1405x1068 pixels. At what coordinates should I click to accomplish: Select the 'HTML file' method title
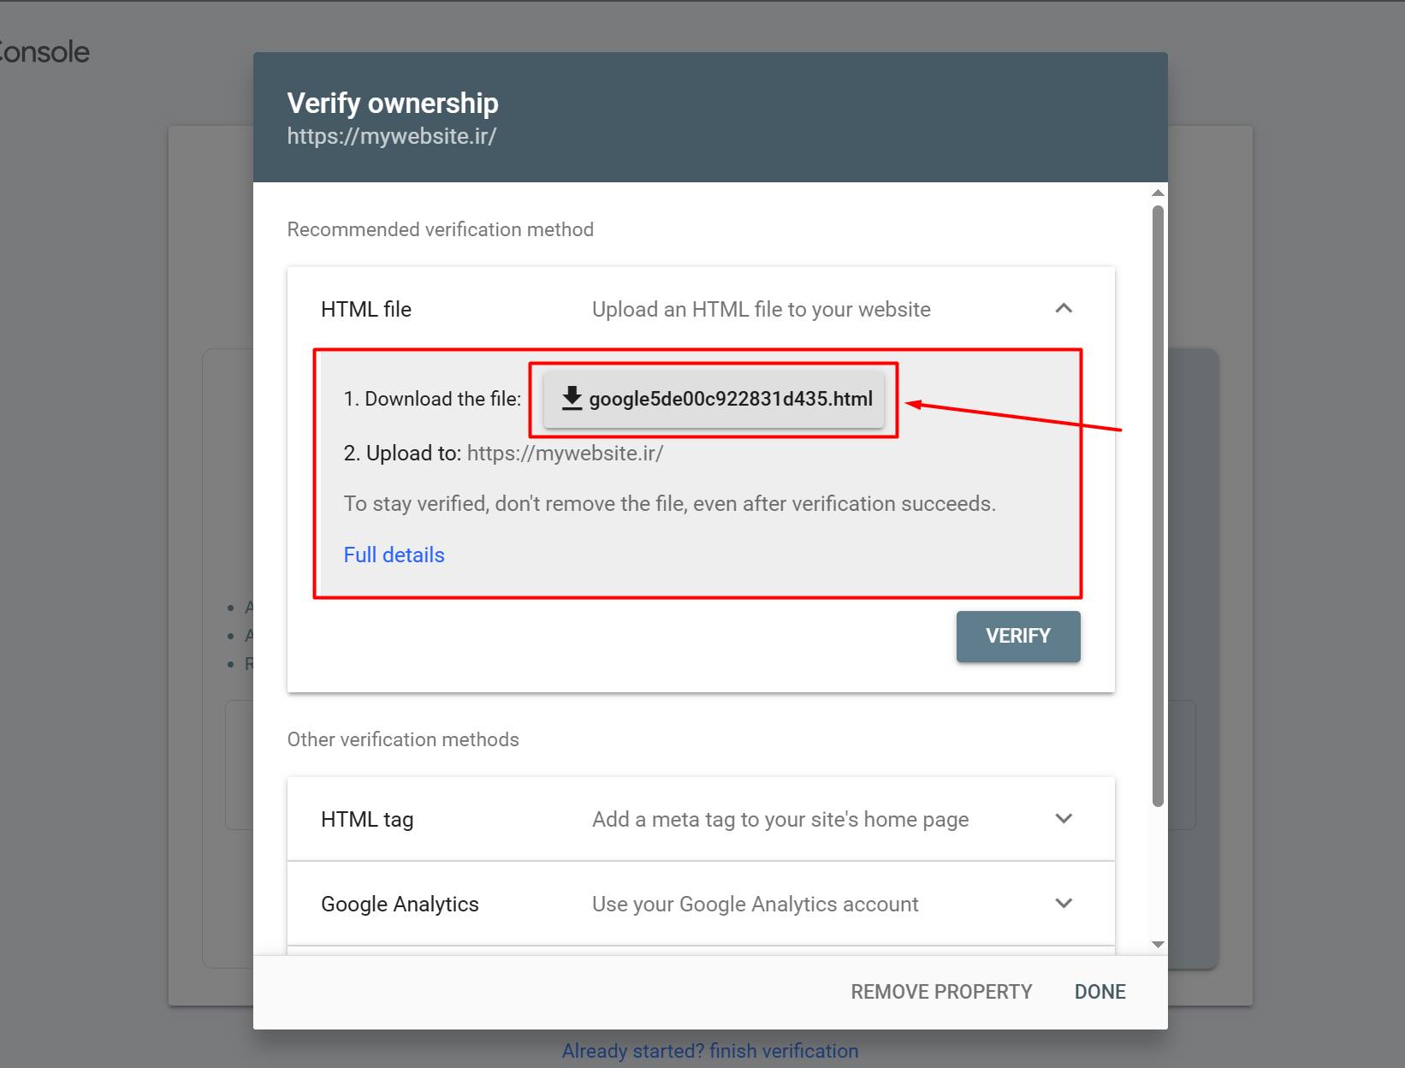366,309
